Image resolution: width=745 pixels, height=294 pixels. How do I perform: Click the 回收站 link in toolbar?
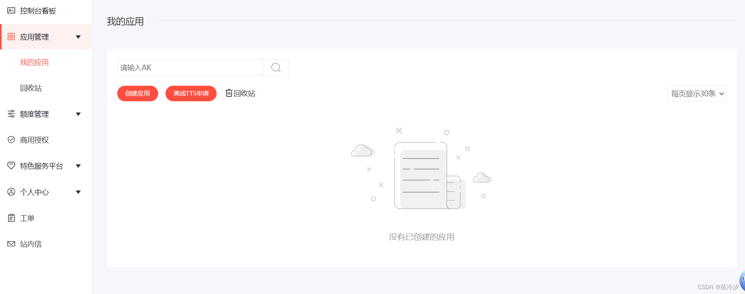tap(244, 94)
